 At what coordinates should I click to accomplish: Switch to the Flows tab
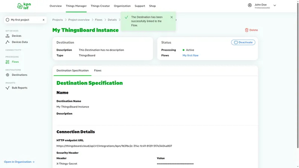(x=98, y=71)
